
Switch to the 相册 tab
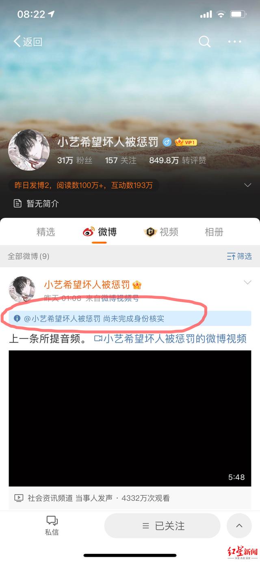pos(214,232)
